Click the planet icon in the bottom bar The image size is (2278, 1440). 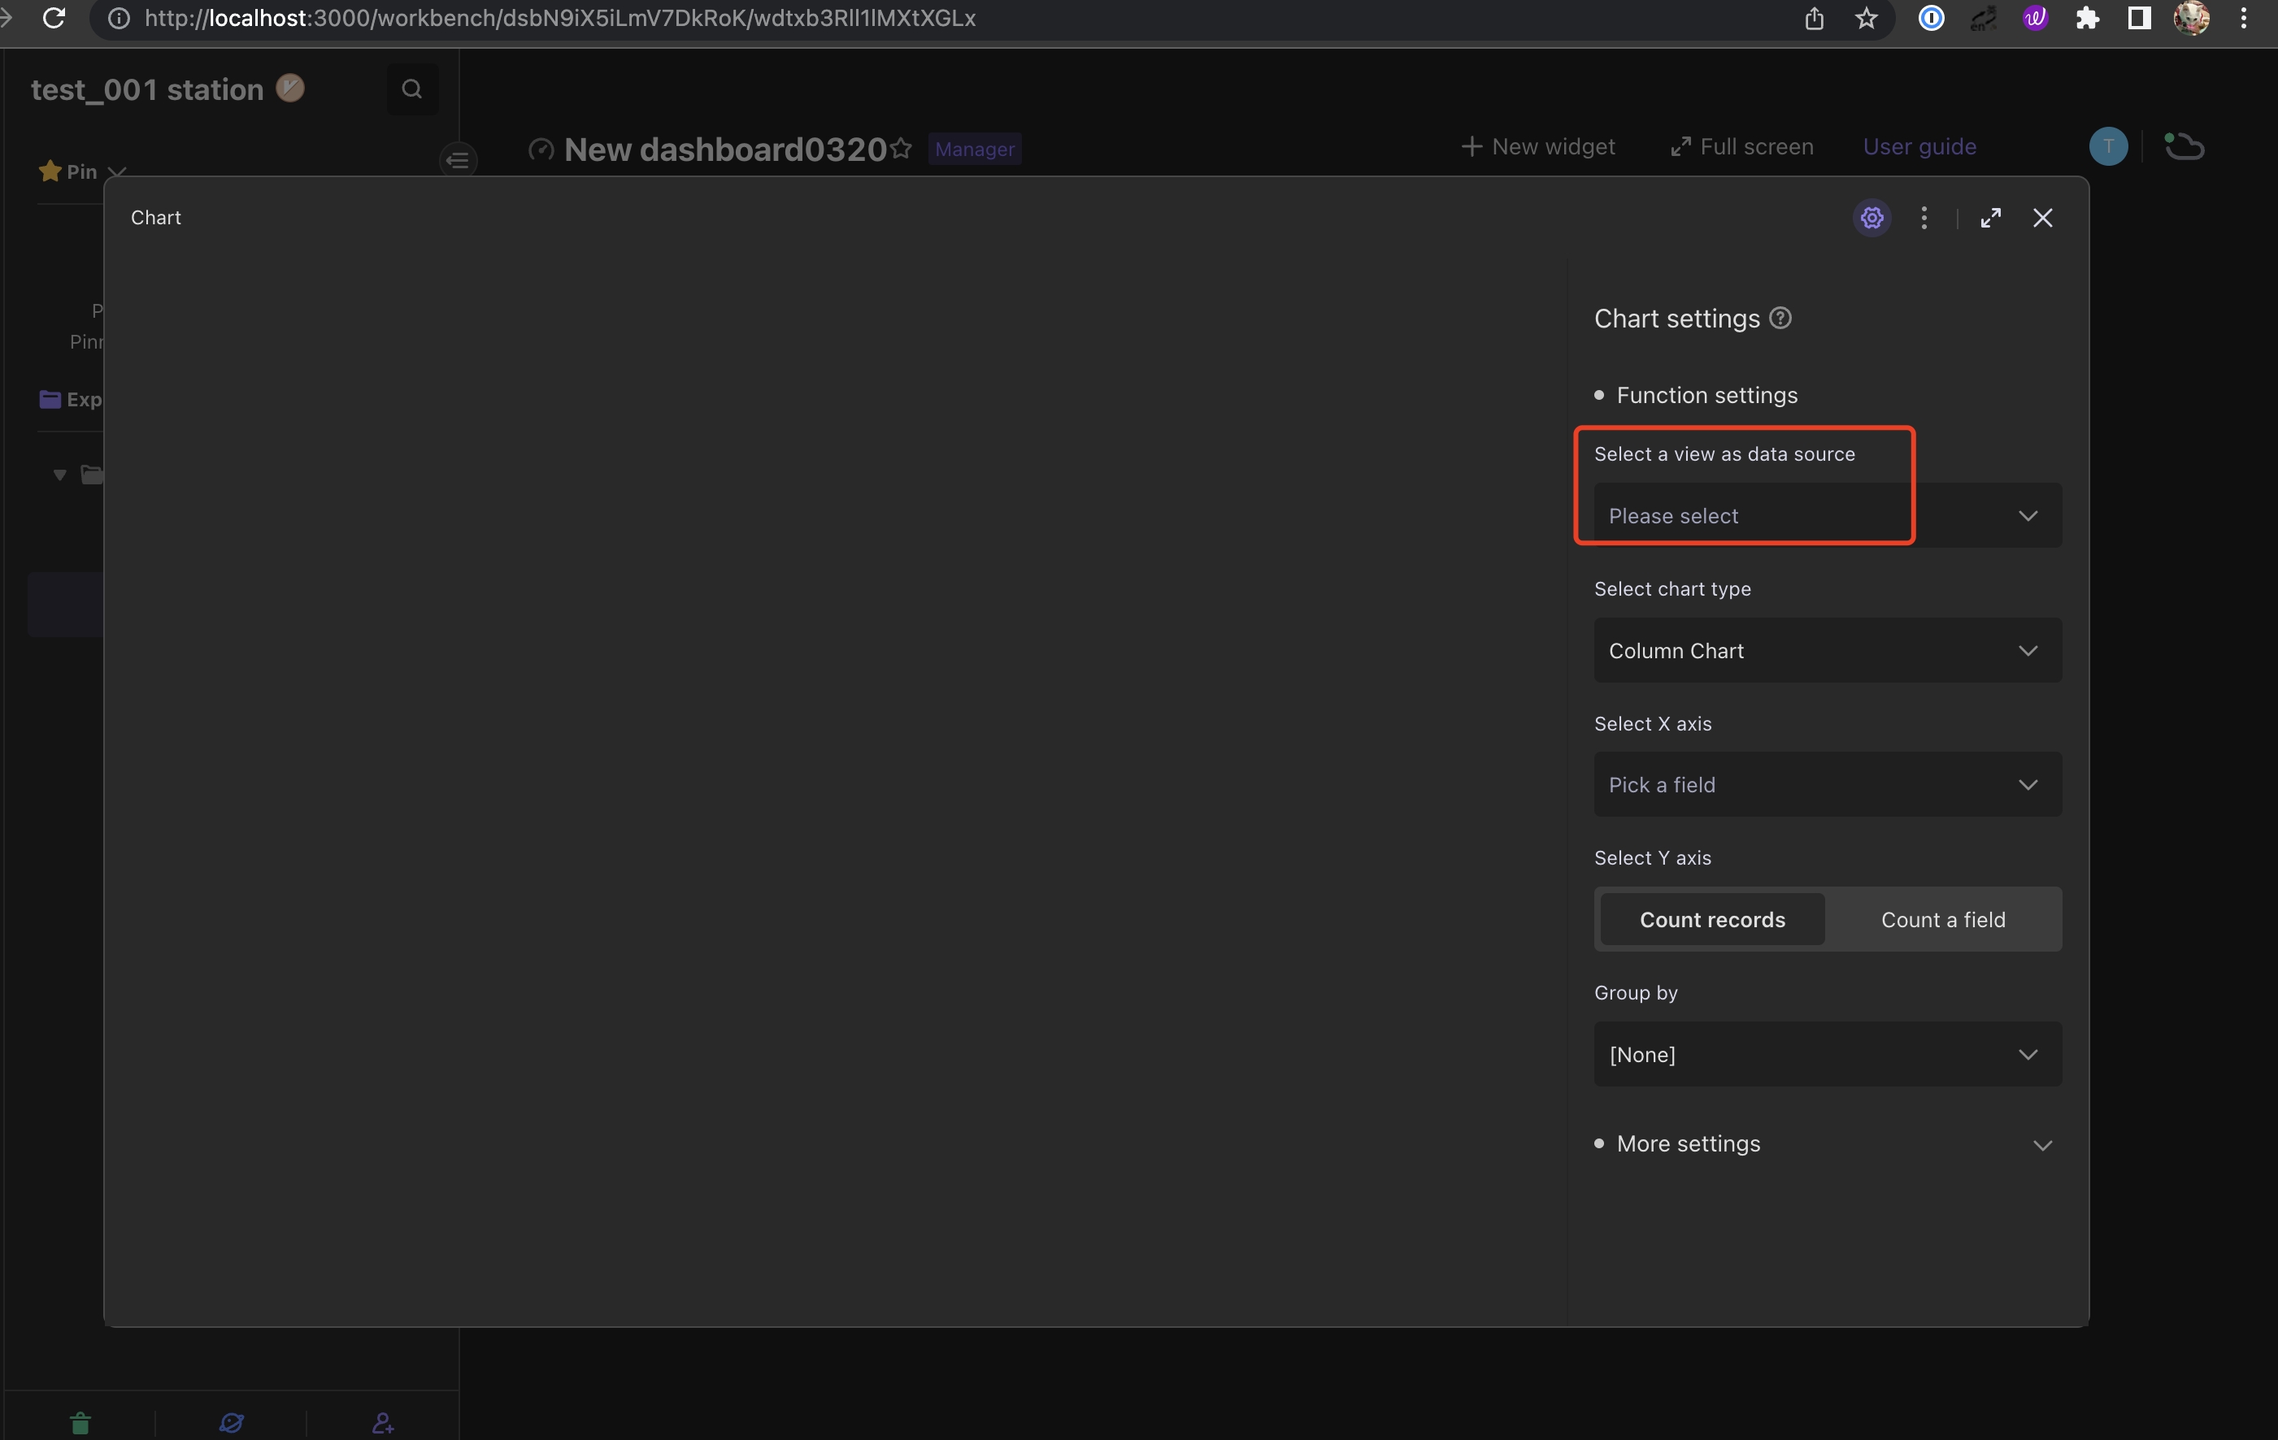click(x=230, y=1422)
